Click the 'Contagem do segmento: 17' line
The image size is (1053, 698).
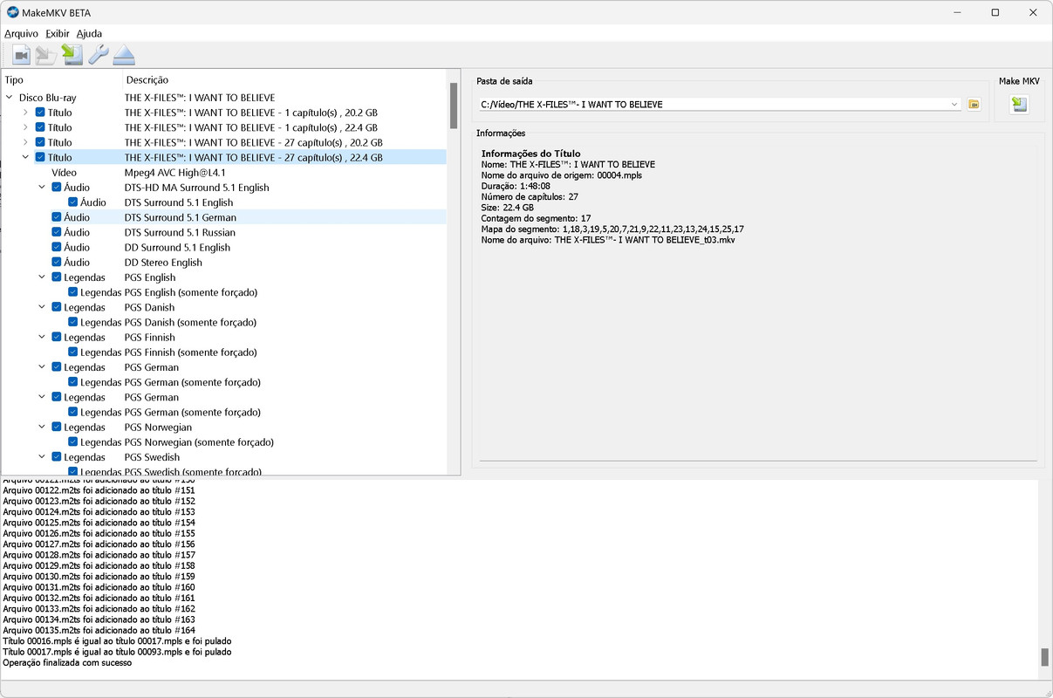point(537,218)
